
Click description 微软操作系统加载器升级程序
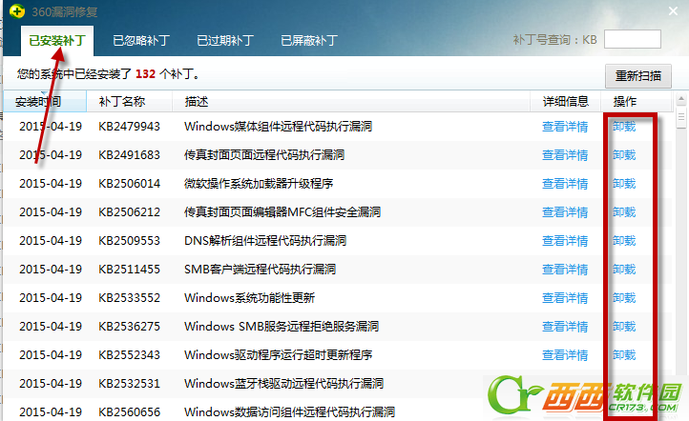pos(259,184)
